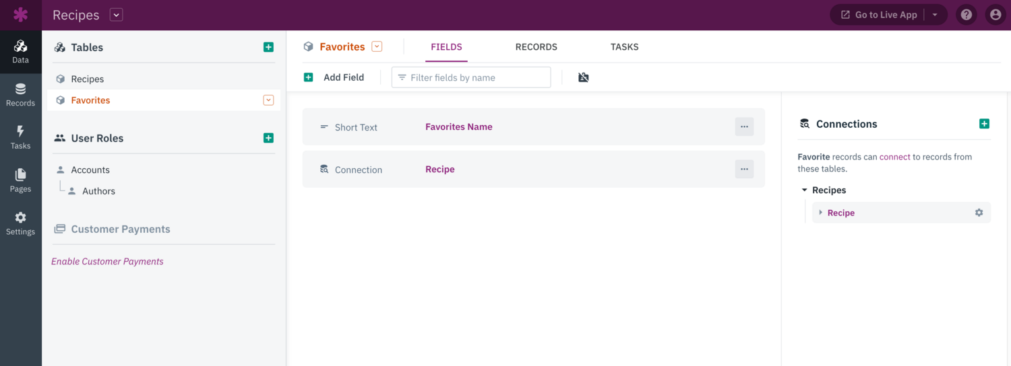
Task: Collapse the Recipes connections group
Action: (804, 190)
